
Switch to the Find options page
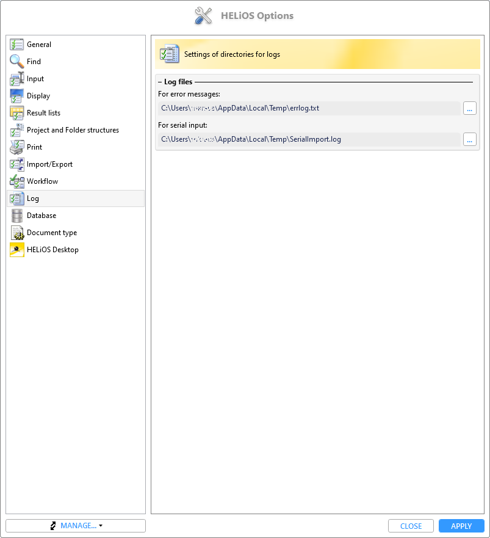pyautogui.click(x=34, y=62)
